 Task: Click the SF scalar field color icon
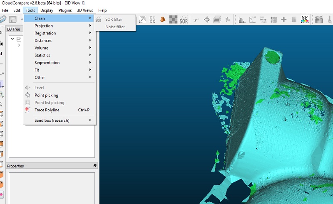tap(305, 20)
